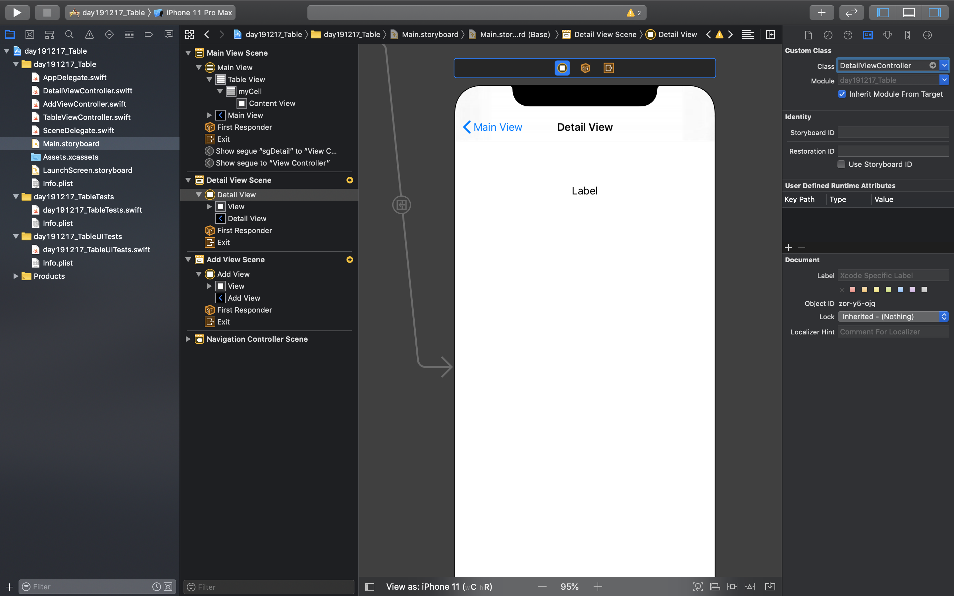Screen dimensions: 954x596
Task: Open the Library plus button
Action: point(821,12)
